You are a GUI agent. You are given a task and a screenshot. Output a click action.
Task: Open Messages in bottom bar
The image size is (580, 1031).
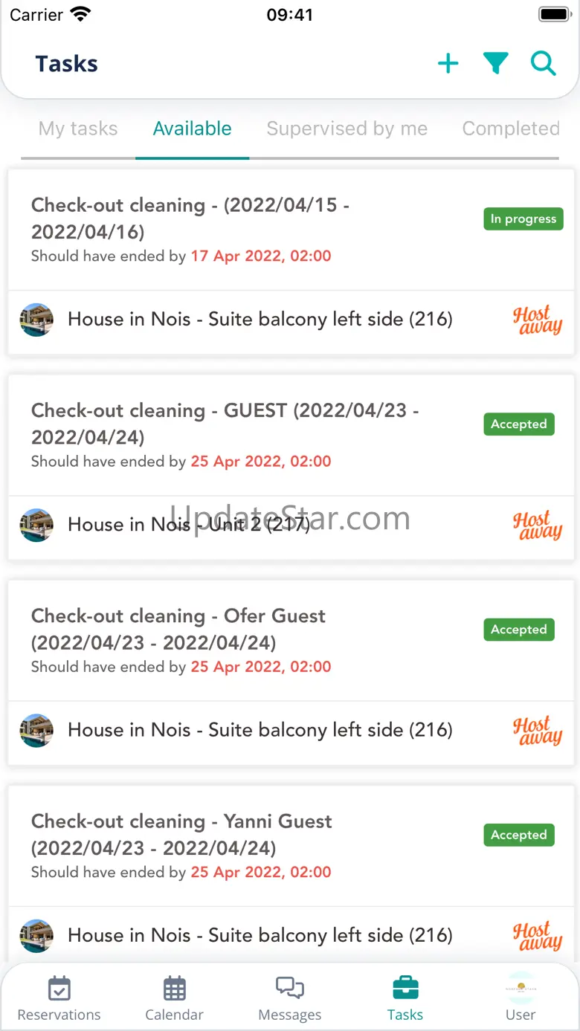pyautogui.click(x=290, y=999)
